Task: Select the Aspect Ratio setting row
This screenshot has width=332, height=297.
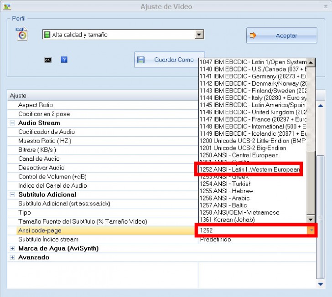Action: coord(36,105)
